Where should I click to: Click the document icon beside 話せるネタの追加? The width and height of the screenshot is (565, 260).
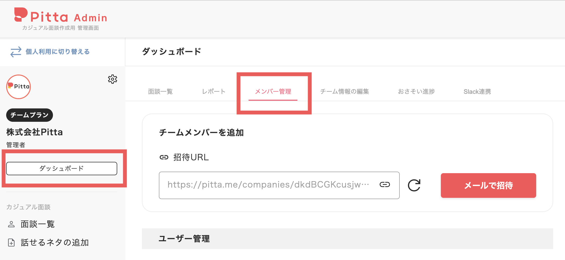click(x=11, y=242)
